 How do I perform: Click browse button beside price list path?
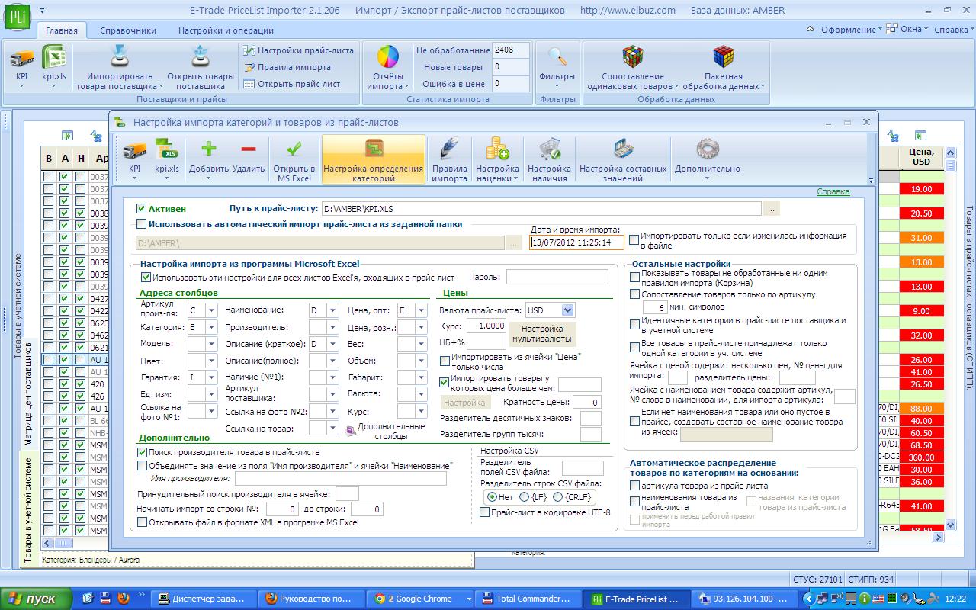click(x=772, y=208)
